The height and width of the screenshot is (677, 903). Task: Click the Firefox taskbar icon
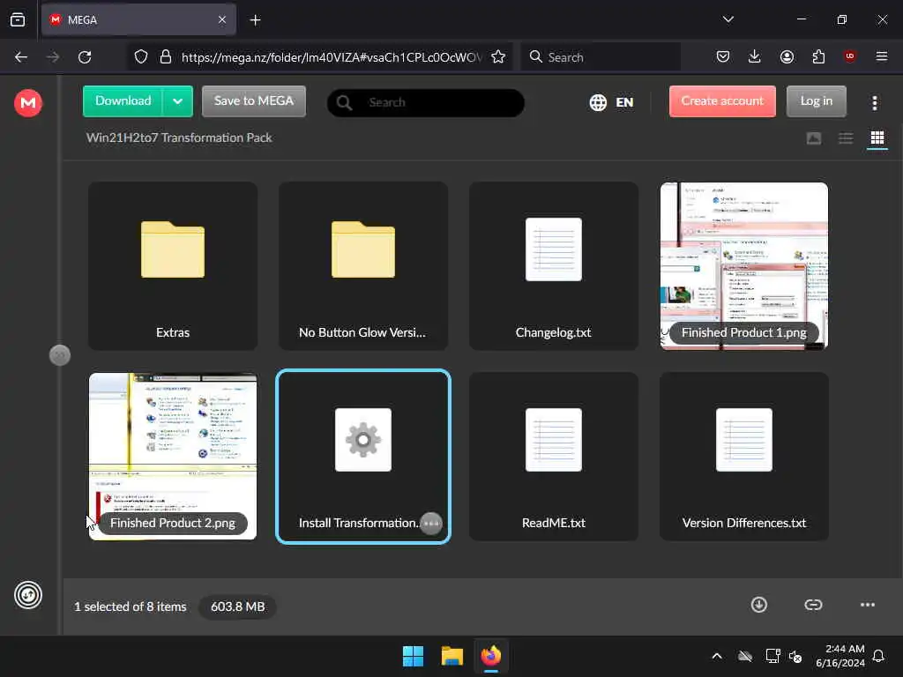point(491,656)
